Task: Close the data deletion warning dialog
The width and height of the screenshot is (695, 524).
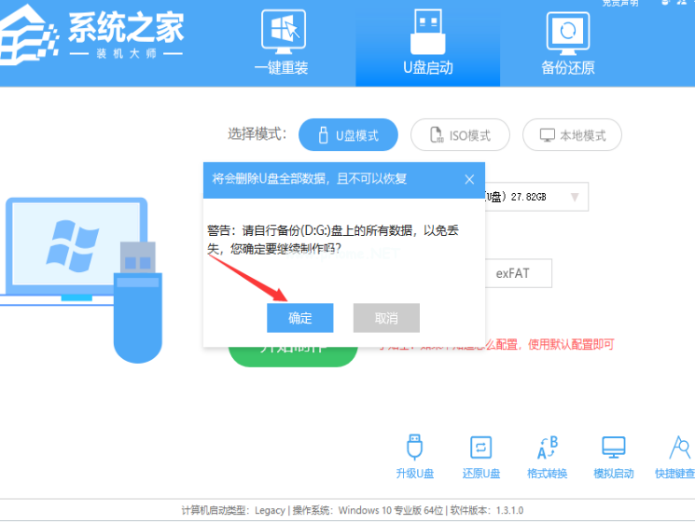Action: point(469,179)
